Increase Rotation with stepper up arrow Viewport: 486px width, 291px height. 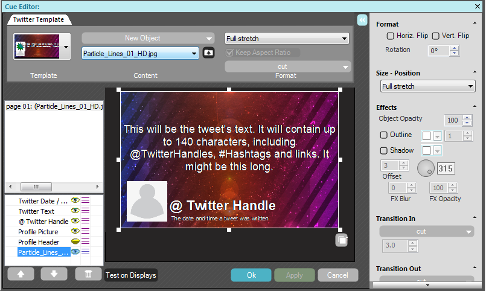tap(455, 48)
